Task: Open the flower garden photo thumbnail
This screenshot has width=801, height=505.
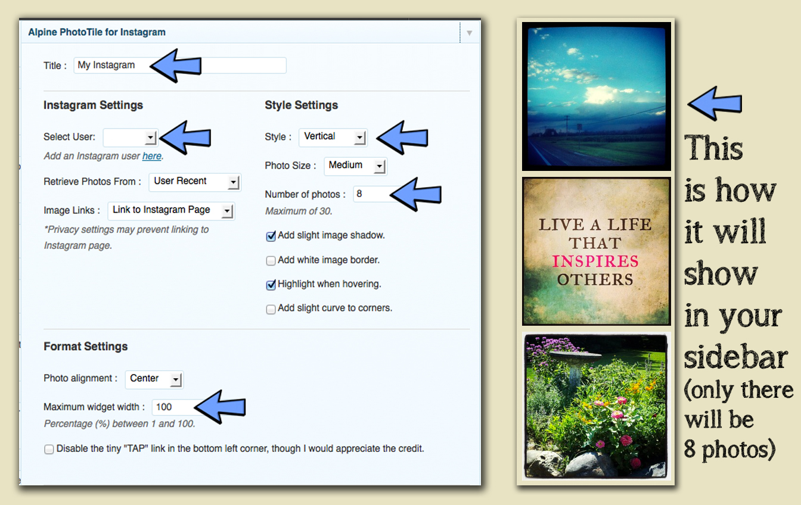Action: [x=597, y=406]
